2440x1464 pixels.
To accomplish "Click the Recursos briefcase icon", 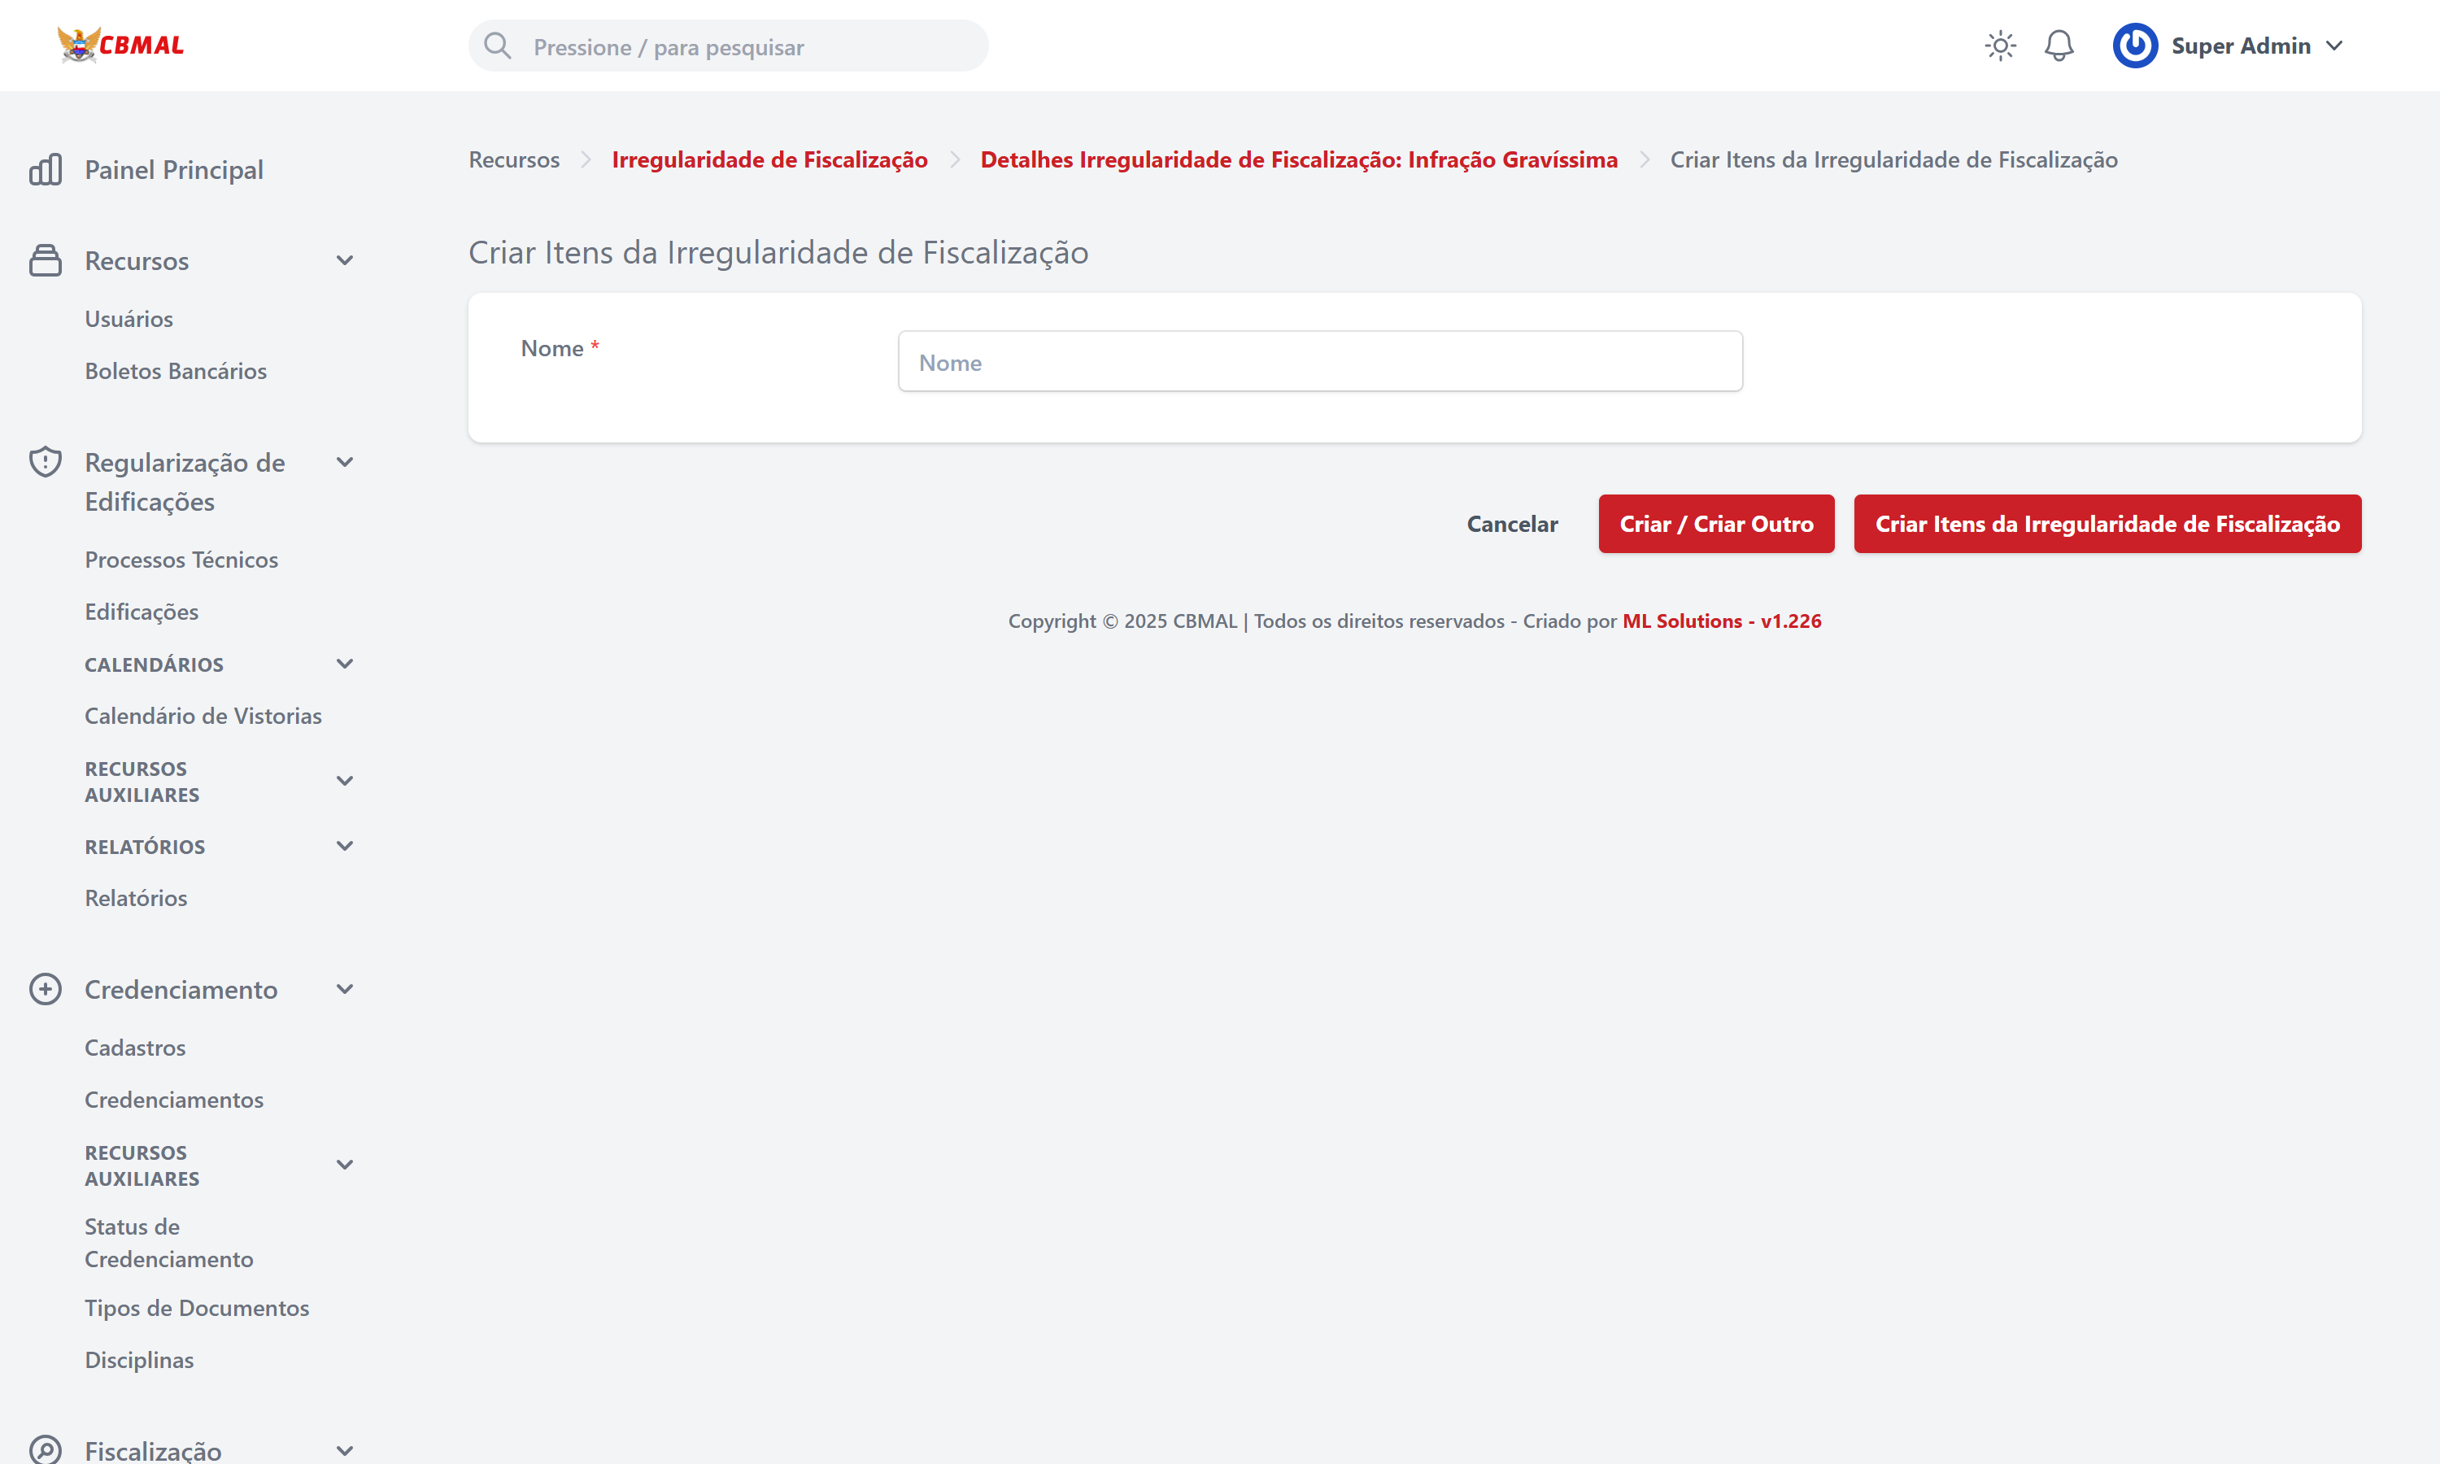I will 46,260.
